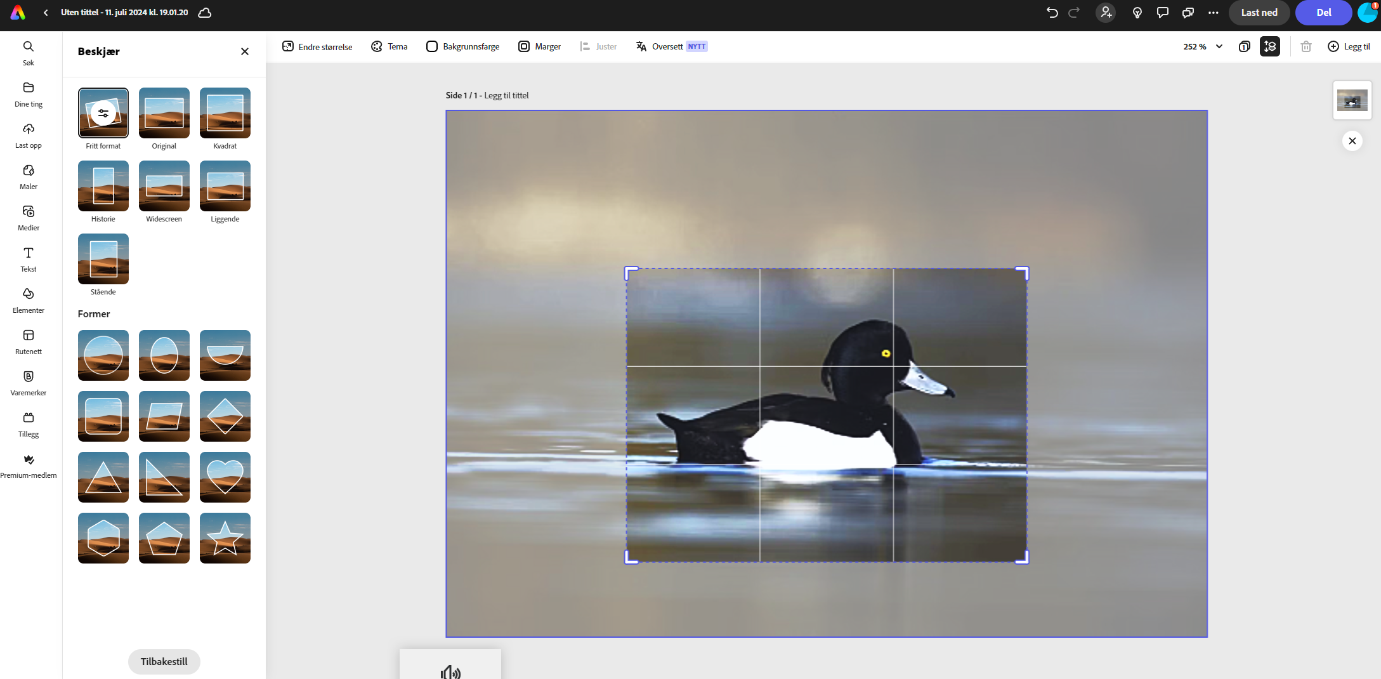Click the Tilbakestill button
Screen dimensions: 1381x679
point(164,661)
